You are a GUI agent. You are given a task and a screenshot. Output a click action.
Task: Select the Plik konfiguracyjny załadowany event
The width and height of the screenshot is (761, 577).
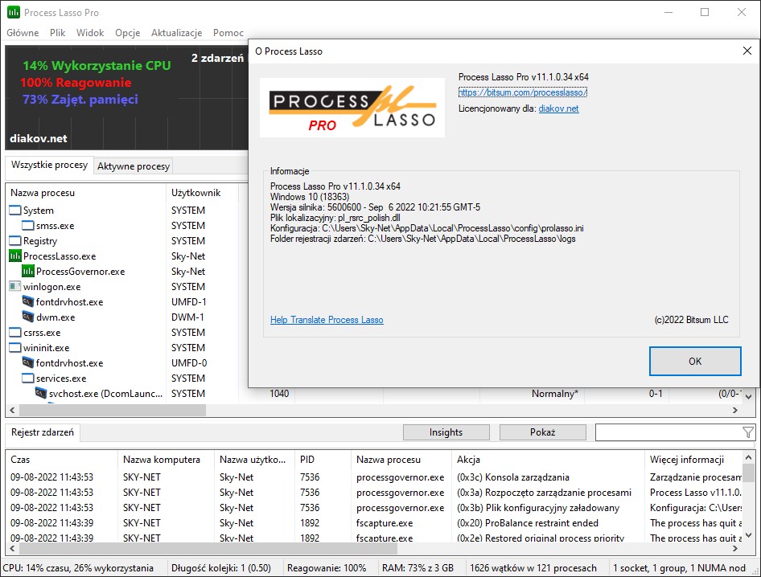click(x=538, y=508)
